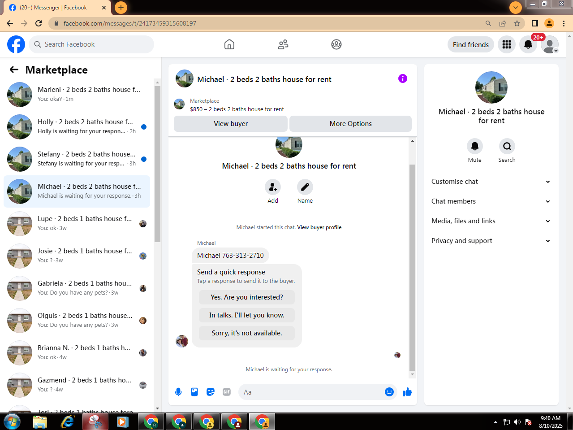
Task: Open the Facebook menu grid icon
Action: [507, 44]
